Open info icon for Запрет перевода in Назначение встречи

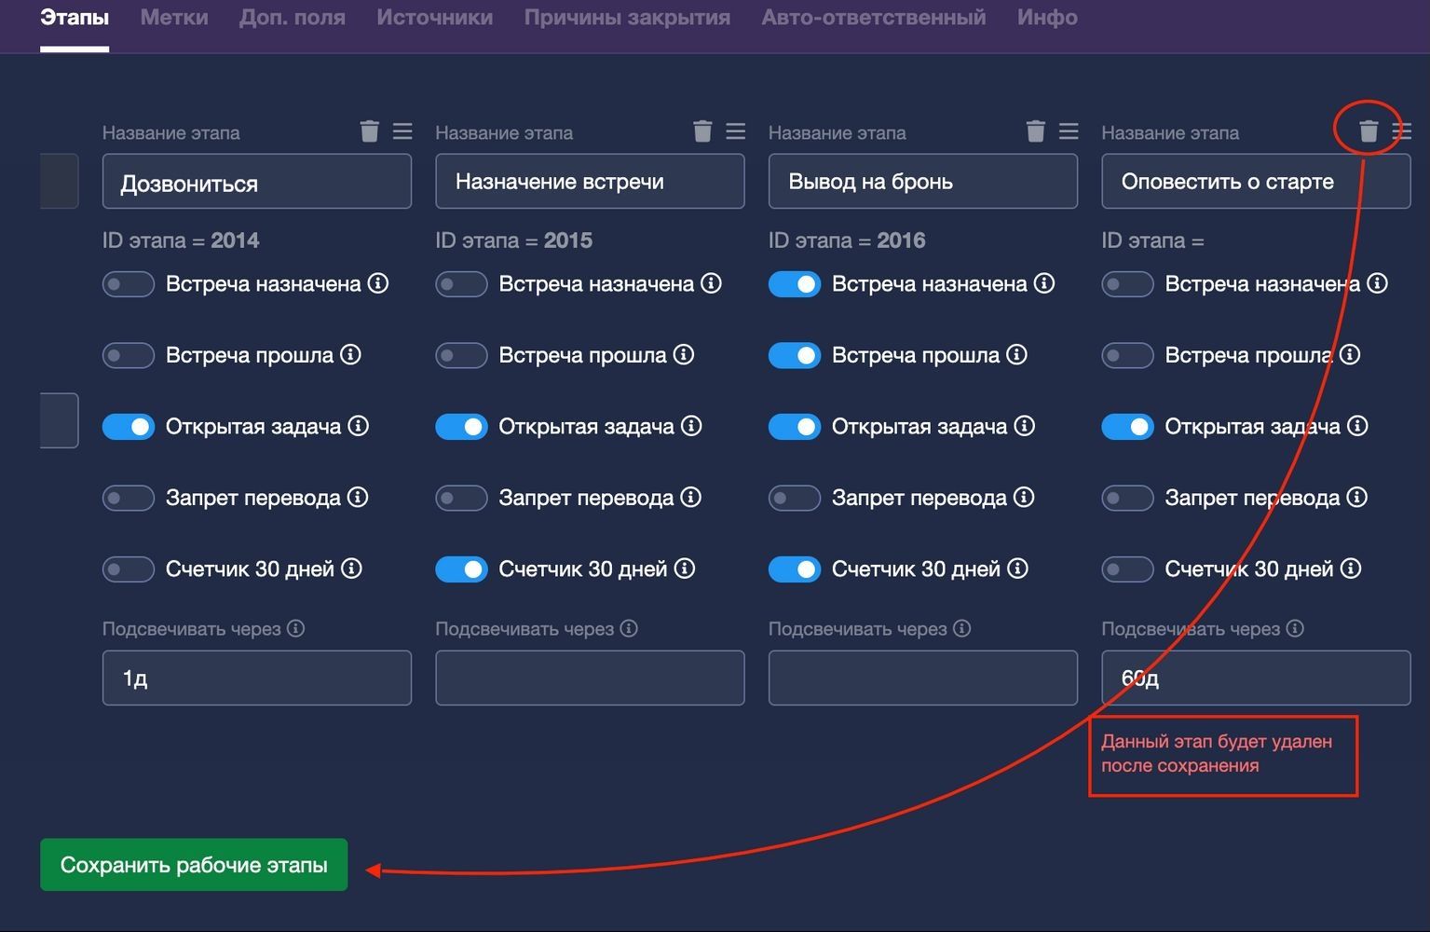(x=691, y=498)
